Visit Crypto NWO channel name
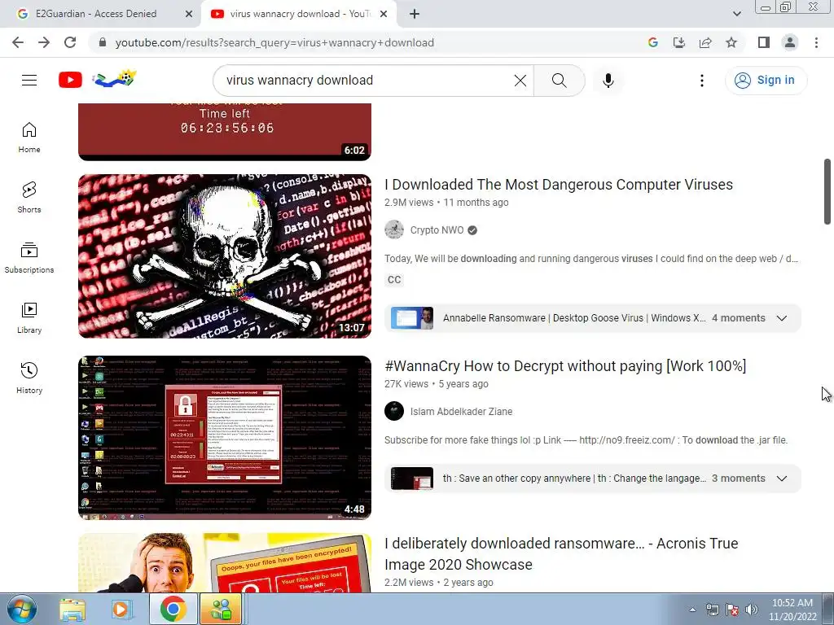Screen dimensions: 834x625 click(x=437, y=230)
